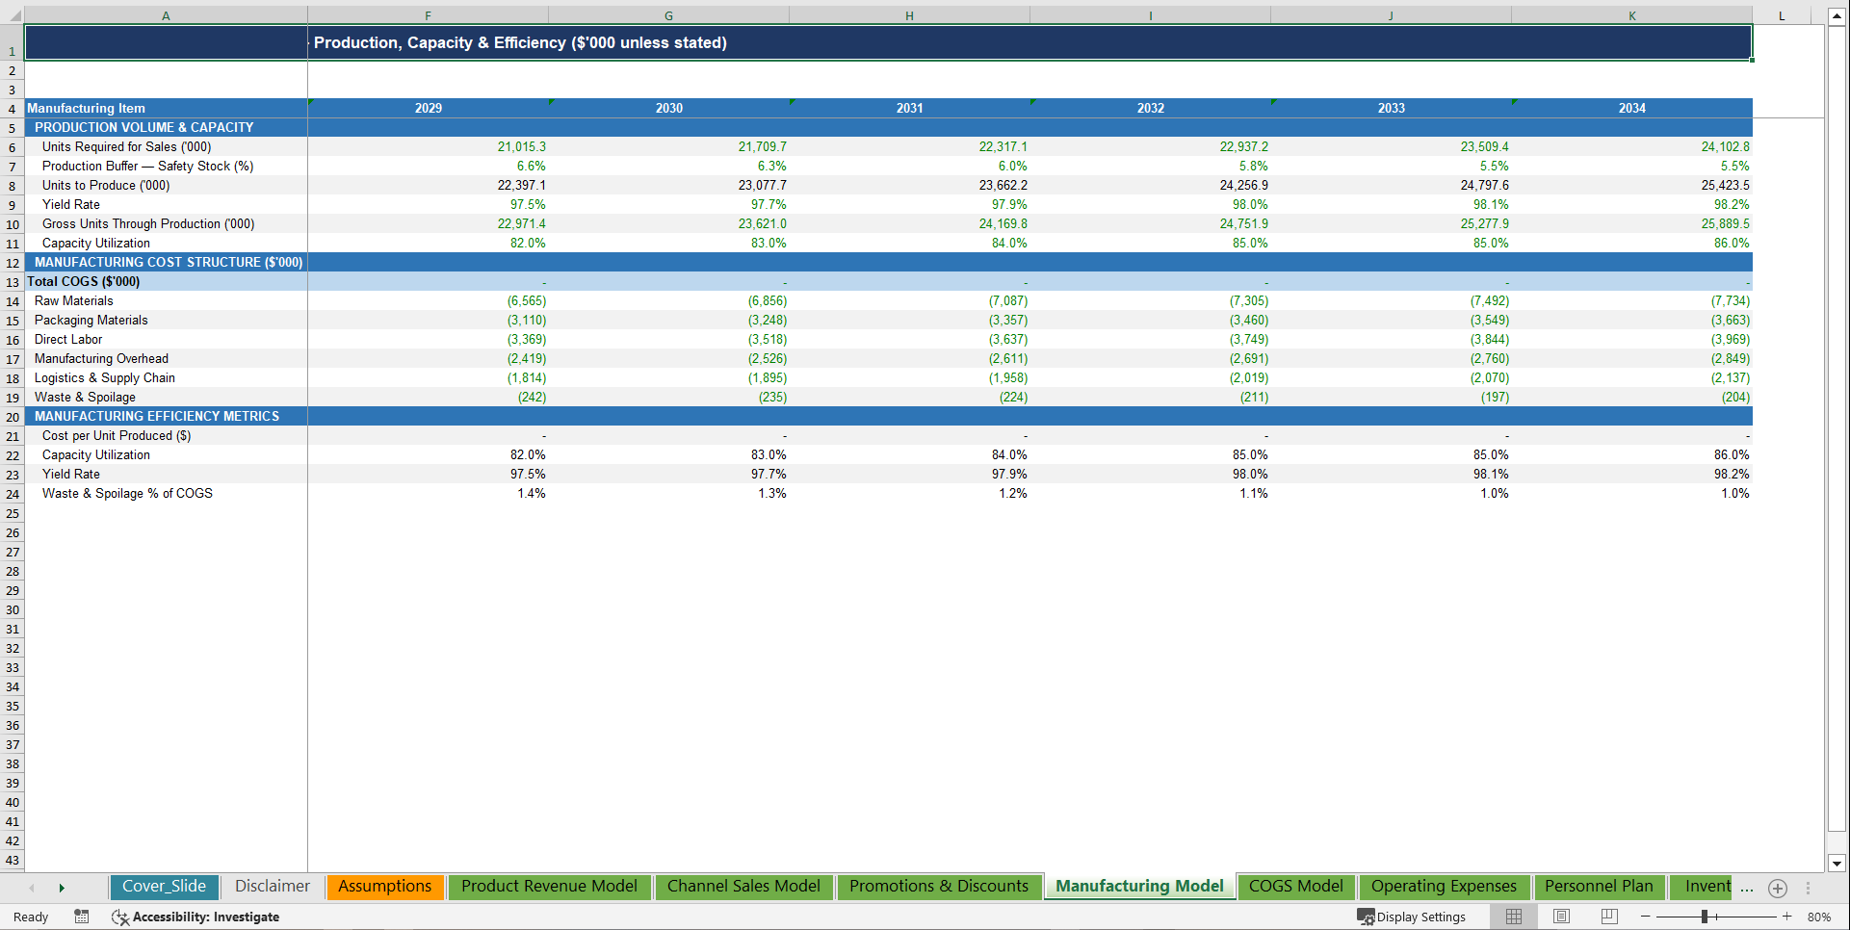Select the column F header
Image resolution: width=1850 pixels, height=930 pixels.
428,14
